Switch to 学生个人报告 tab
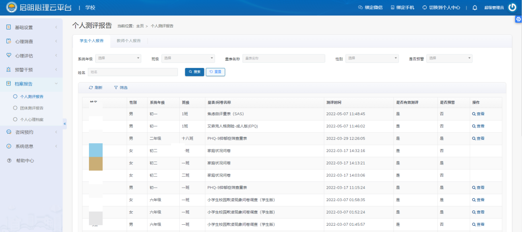Viewport: 522px width, 232px height. pos(91,41)
